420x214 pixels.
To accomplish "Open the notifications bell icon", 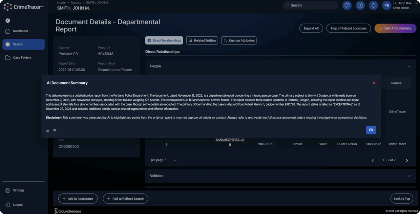I will 373,6.
